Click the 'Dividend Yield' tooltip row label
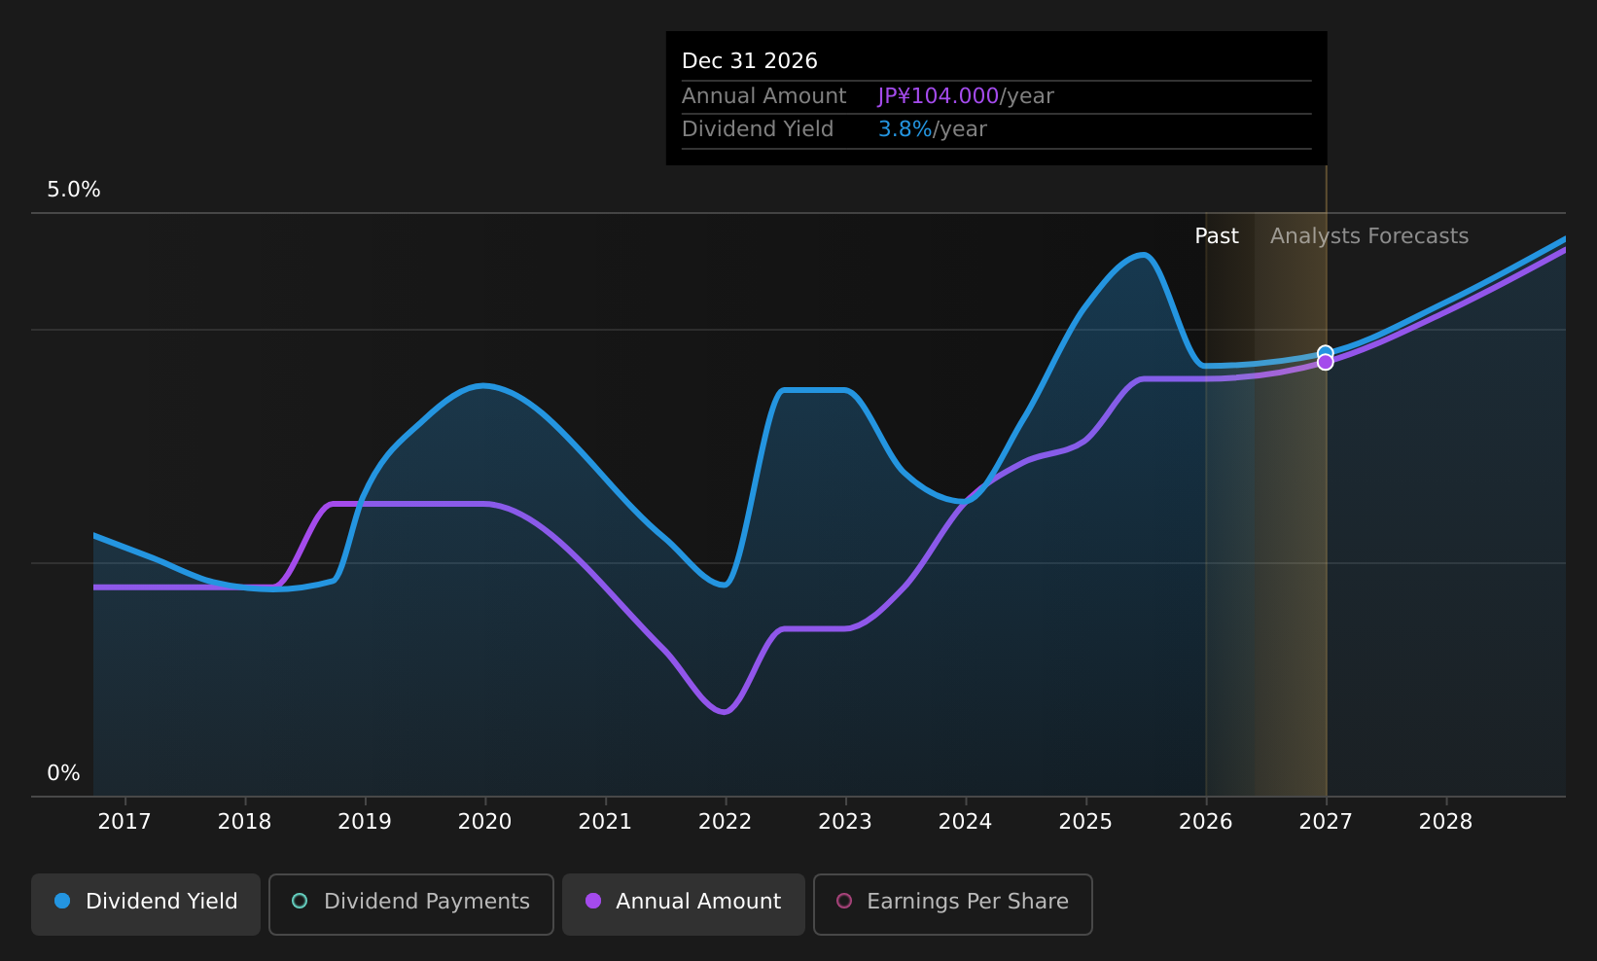Viewport: 1597px width, 961px height. (x=758, y=129)
